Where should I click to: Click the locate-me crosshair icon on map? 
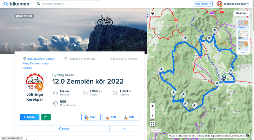(152, 13)
